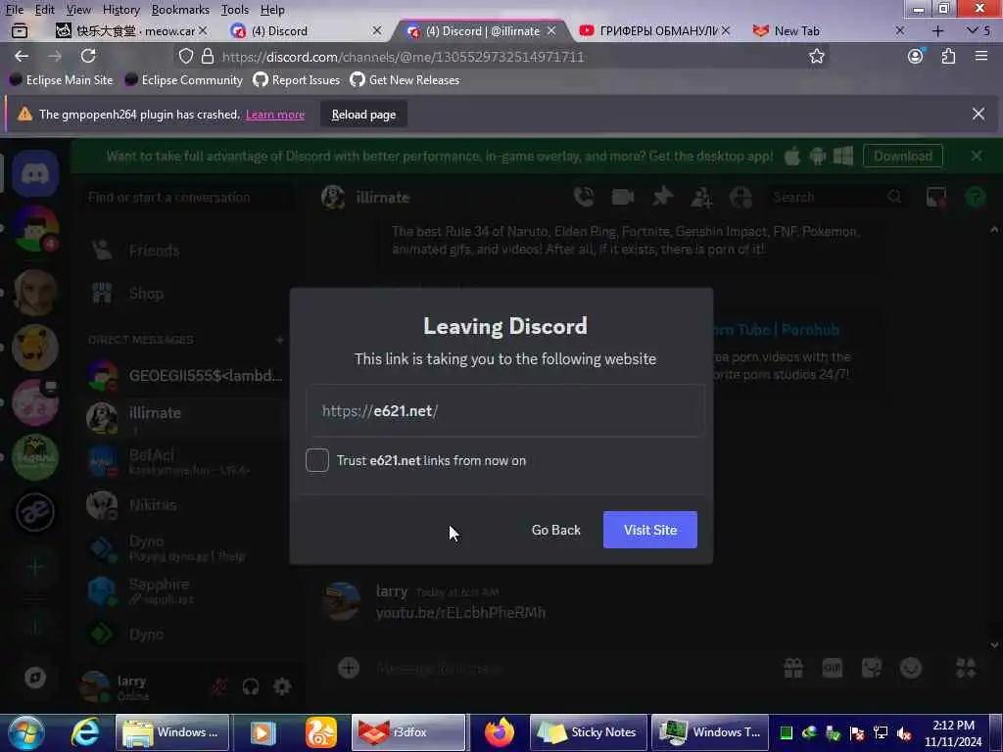Toggle the headphones deafen icon
1003x752 pixels.
click(x=251, y=686)
